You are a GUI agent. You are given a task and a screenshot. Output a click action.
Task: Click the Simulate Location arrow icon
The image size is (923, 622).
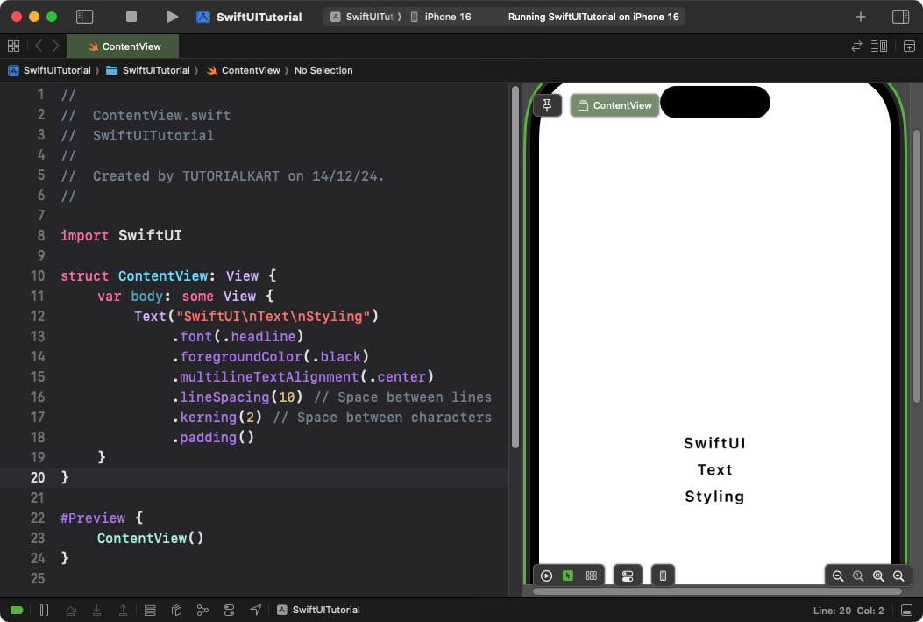(255, 611)
